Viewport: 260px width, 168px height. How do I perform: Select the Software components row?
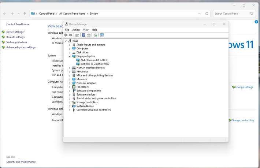coord(89,91)
